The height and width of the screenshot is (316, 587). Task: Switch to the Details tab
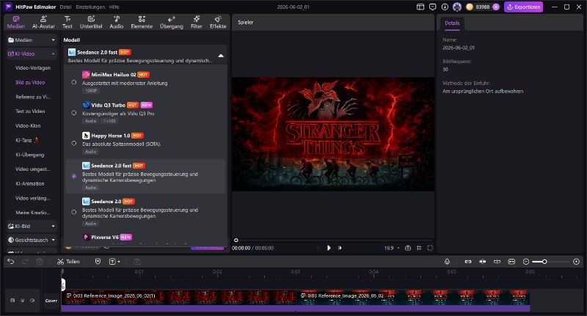[x=452, y=23]
